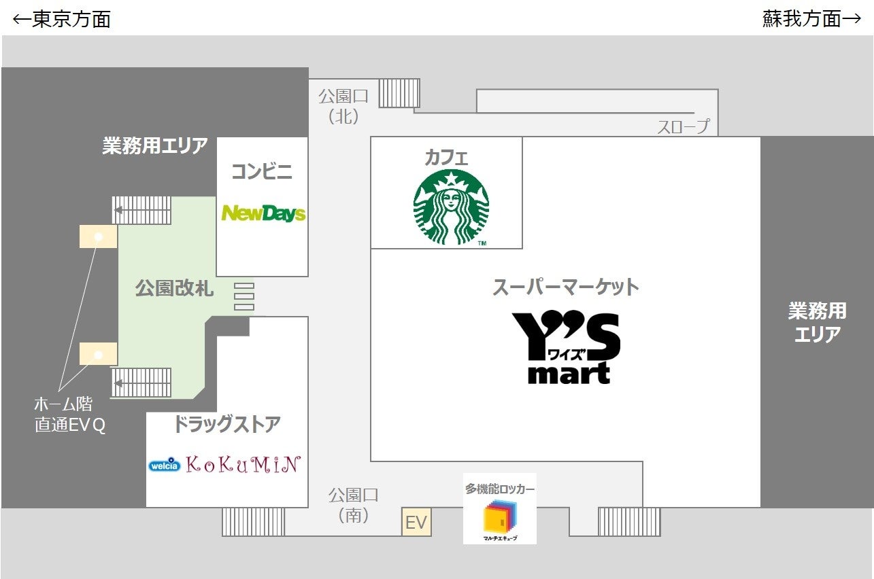Click the マルチエキューブ caption under locker
This screenshot has width=874, height=579.
(x=500, y=538)
